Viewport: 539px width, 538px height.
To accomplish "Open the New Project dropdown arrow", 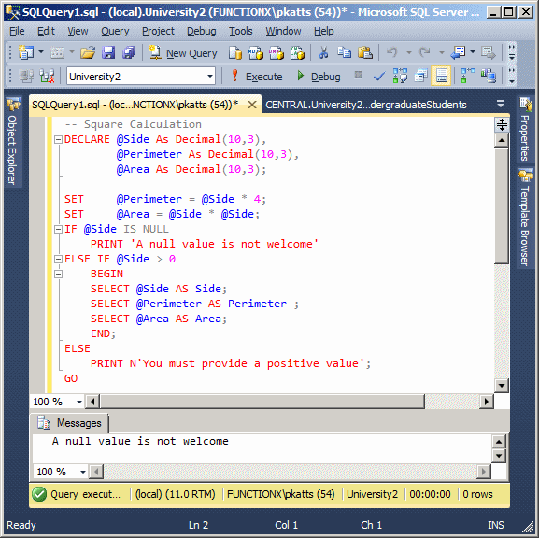I will point(41,52).
